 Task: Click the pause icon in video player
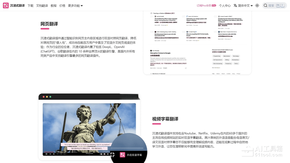click(x=46, y=154)
